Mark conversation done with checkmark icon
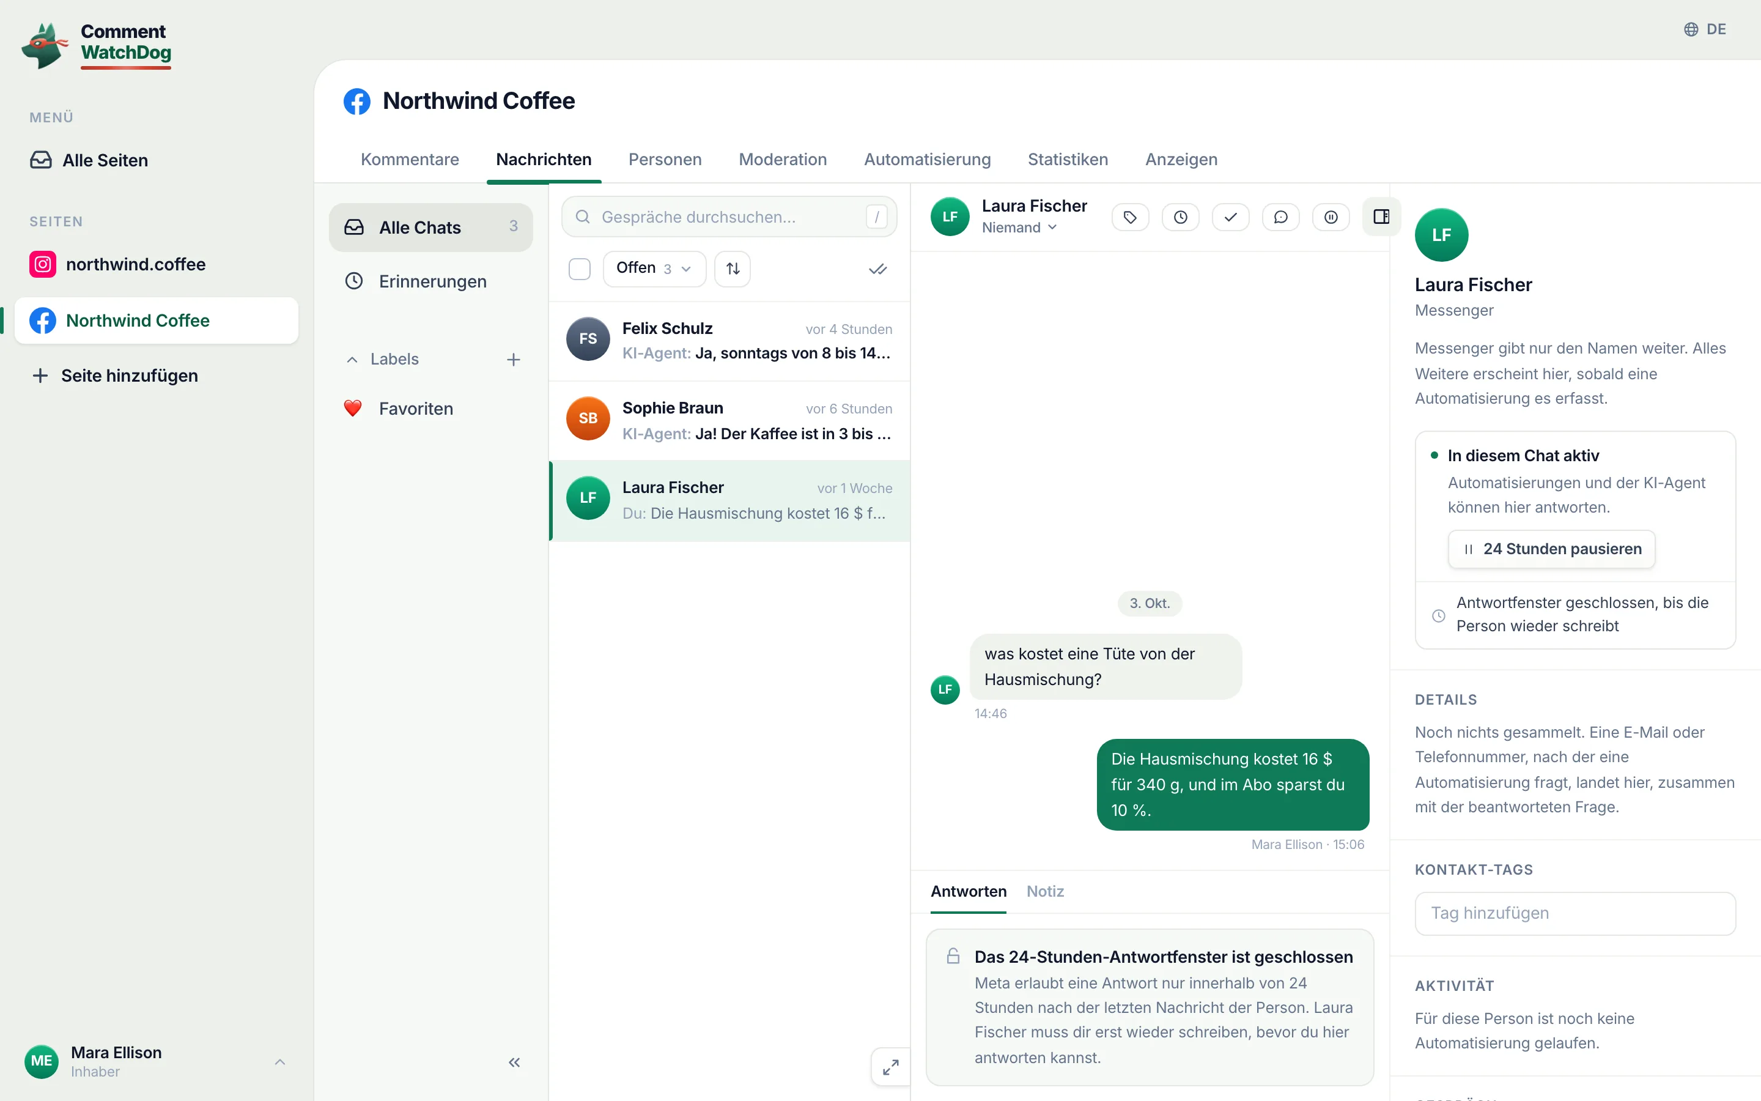The width and height of the screenshot is (1761, 1101). pos(1230,217)
